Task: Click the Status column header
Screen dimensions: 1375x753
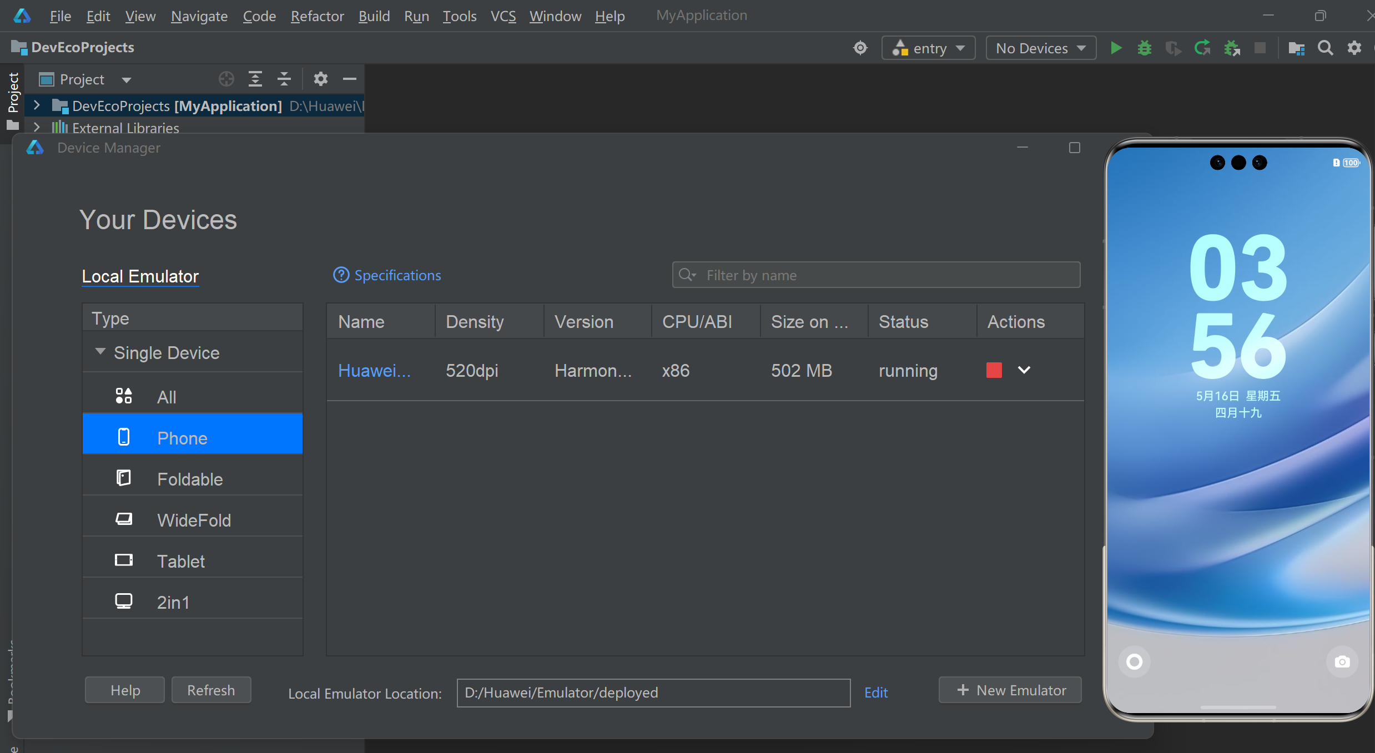Action: pos(922,321)
